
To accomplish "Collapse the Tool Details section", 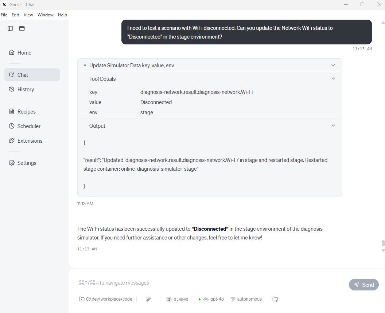I will 333,79.
